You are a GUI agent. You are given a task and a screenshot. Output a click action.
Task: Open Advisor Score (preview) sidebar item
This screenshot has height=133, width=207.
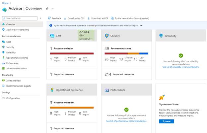(x=18, y=30)
